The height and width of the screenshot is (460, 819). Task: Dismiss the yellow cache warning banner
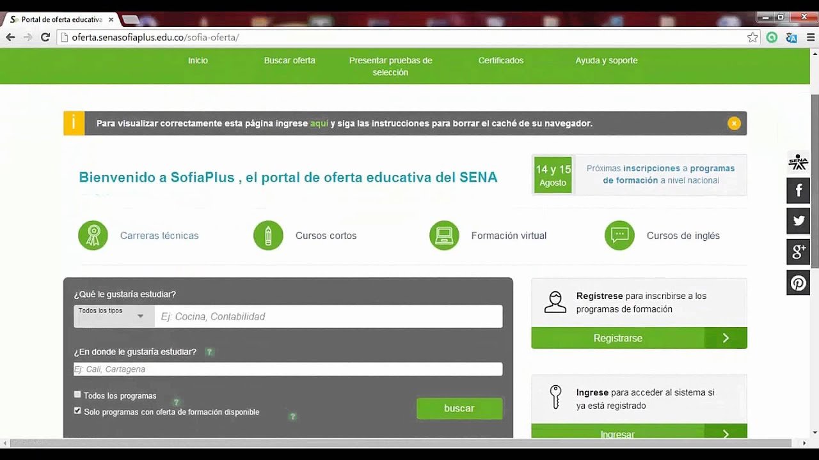tap(734, 123)
